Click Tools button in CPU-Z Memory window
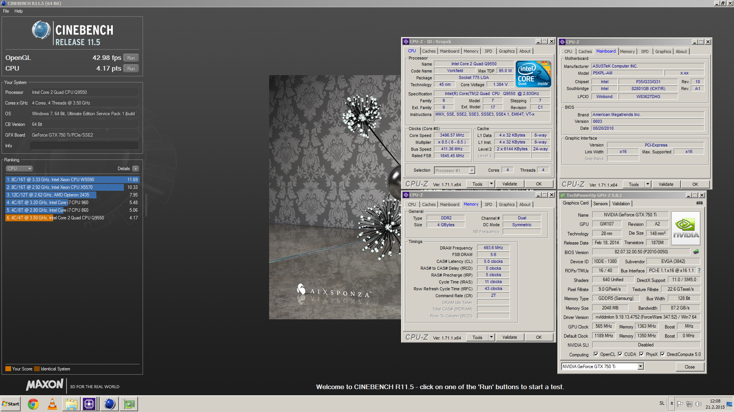 [x=477, y=337]
